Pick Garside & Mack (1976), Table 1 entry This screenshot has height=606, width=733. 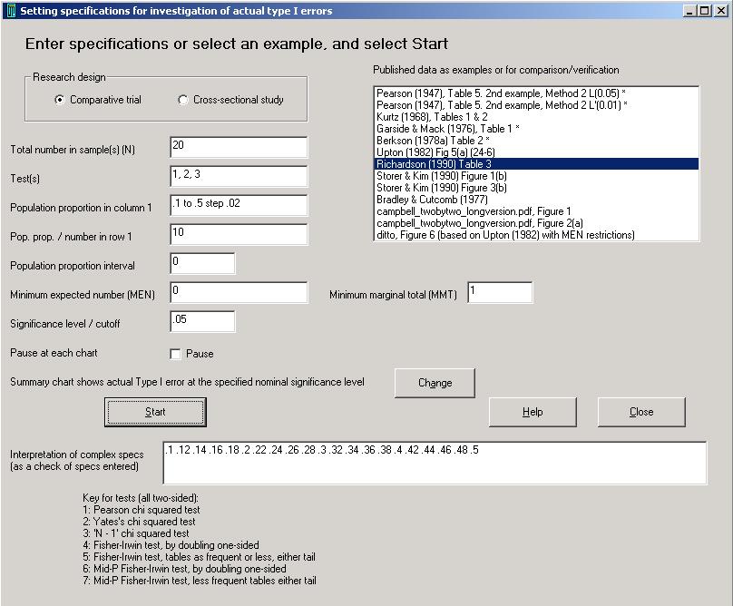(x=448, y=129)
